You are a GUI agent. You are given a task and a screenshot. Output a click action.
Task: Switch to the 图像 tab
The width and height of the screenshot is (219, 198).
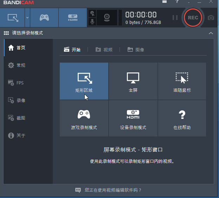(x=136, y=50)
